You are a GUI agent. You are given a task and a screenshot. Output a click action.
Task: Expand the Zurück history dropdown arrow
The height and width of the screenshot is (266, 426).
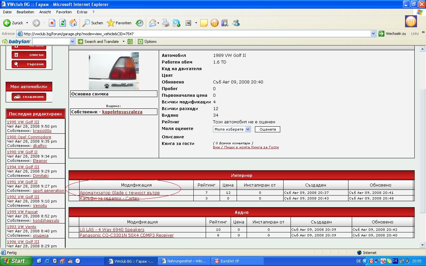(x=27, y=23)
